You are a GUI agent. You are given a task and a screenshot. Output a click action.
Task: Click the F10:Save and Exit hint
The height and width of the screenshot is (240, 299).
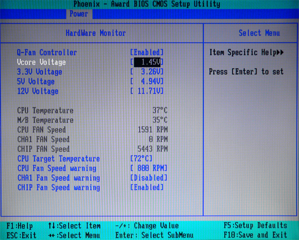pyautogui.click(x=256, y=235)
